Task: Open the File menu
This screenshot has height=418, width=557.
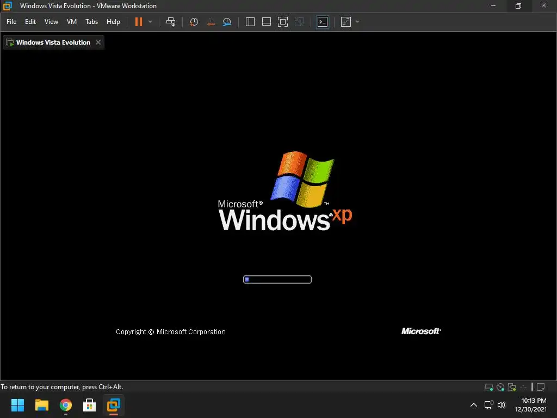Action: (11, 22)
